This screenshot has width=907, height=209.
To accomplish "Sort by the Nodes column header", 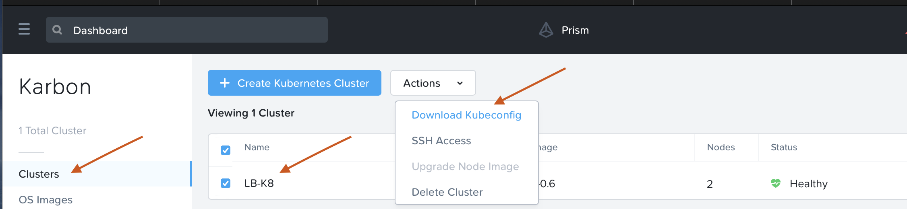I will click(x=721, y=147).
